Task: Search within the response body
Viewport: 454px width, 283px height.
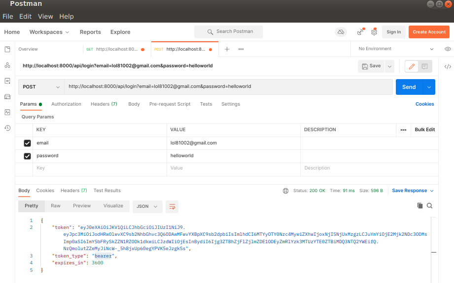Action: click(429, 205)
